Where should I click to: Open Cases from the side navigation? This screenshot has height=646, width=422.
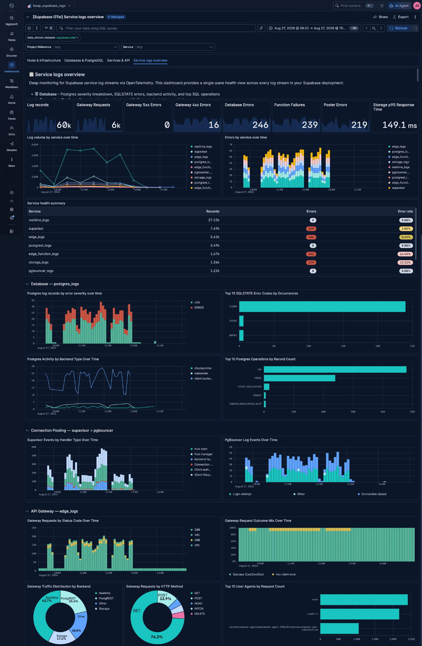pos(12,115)
